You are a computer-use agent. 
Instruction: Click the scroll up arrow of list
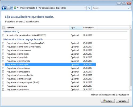[x=130, y=27]
